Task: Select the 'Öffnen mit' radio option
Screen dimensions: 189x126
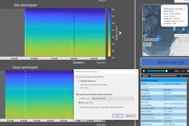Action: pos(79,98)
